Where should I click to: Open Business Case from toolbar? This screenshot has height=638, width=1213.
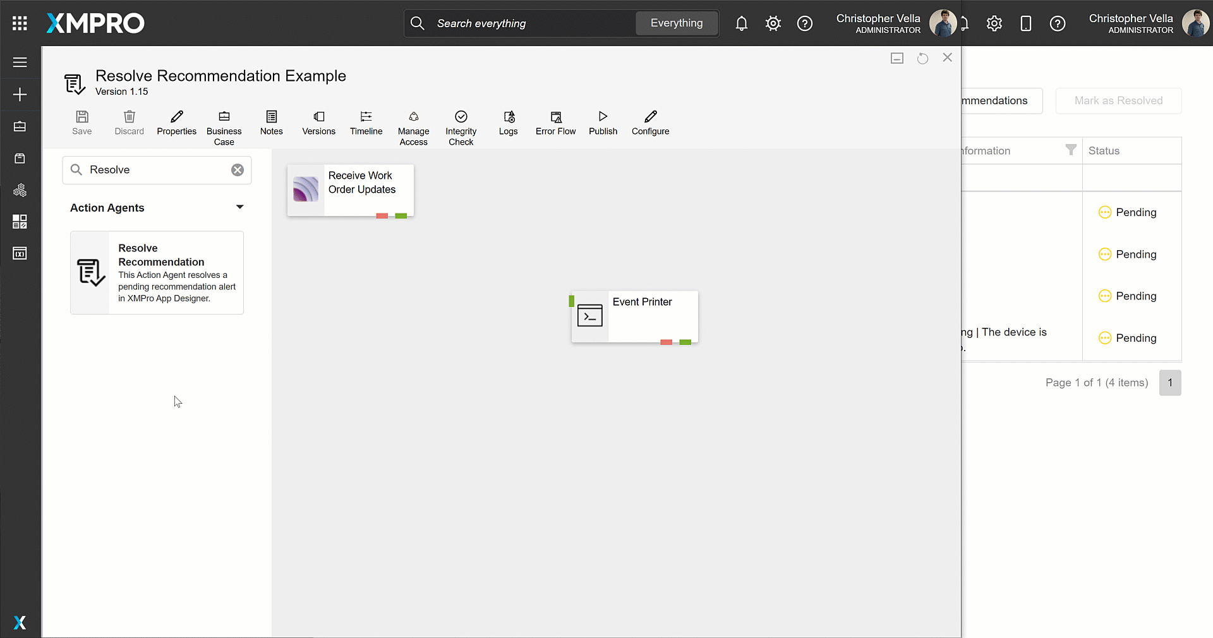(x=224, y=127)
